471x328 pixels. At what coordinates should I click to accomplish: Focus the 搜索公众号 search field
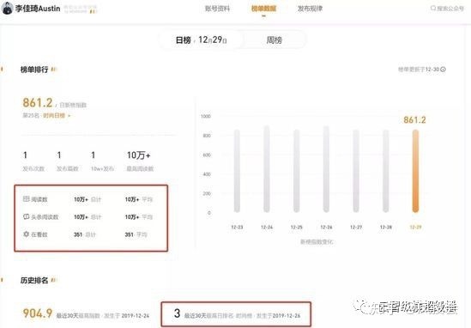tap(447, 9)
